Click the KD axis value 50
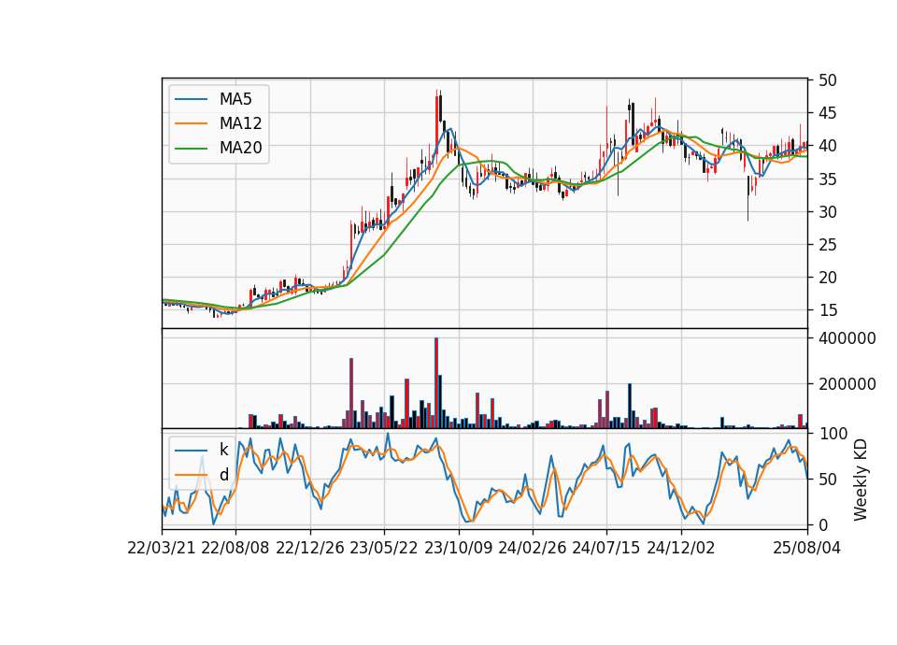The width and height of the screenshot is (897, 645). tap(828, 480)
